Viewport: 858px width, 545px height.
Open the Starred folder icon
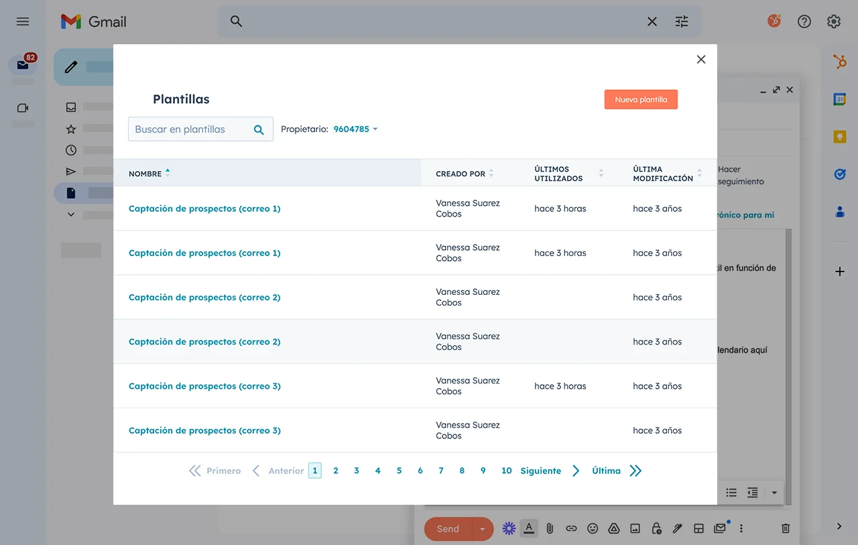[x=71, y=129]
